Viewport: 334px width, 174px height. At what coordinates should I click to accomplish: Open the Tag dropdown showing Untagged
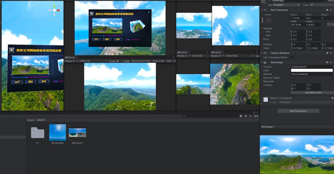pos(286,5)
